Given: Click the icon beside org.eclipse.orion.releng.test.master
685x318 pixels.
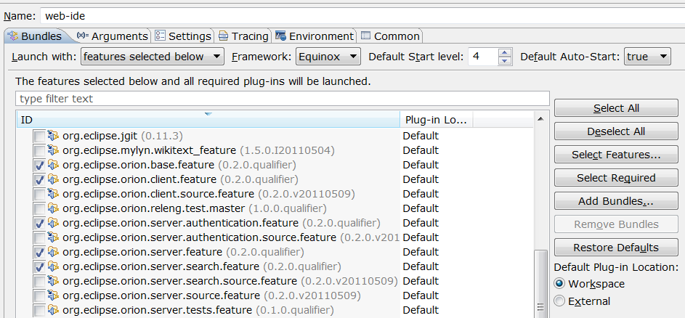Looking at the screenshot, I should 53,208.
